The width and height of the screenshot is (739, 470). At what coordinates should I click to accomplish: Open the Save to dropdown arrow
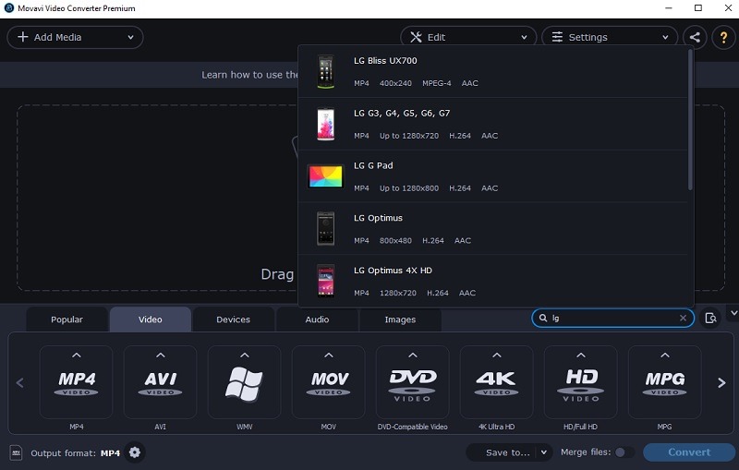(544, 452)
